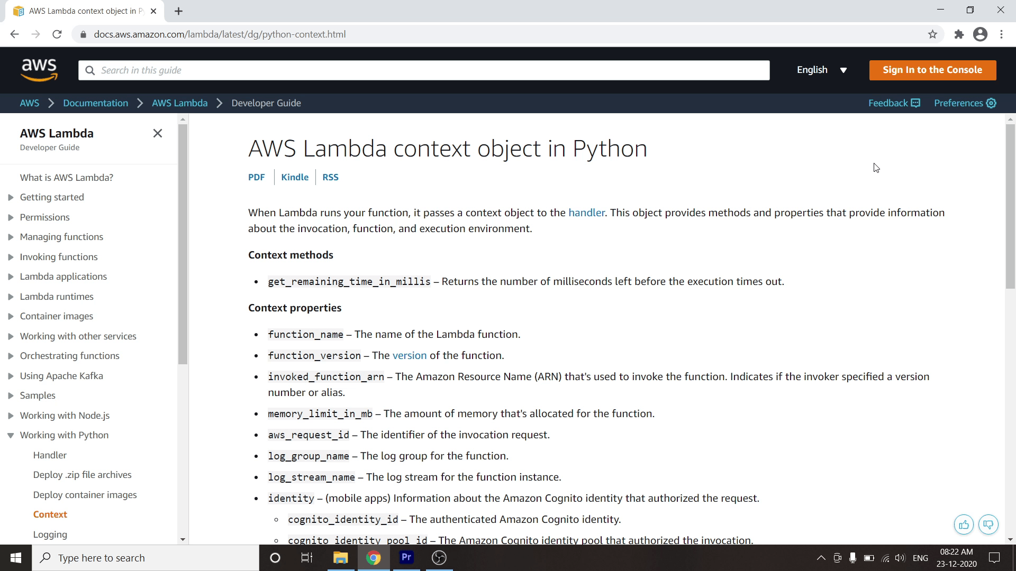Viewport: 1016px width, 571px height.
Task: Click the bookmark star icon
Action: tap(932, 34)
